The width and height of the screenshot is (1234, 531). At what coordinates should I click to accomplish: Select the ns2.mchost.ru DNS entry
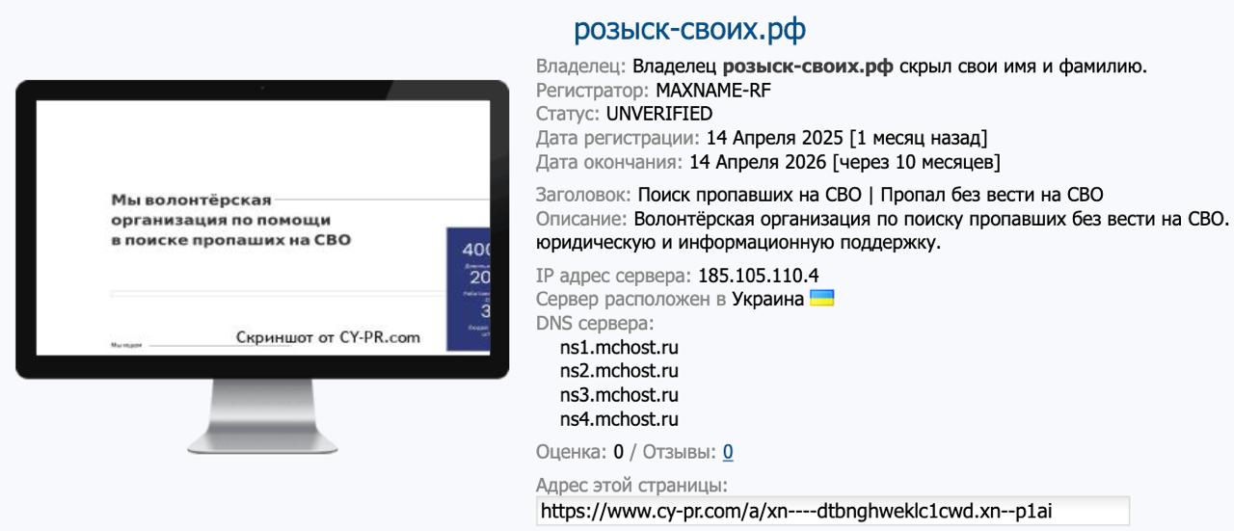[619, 371]
